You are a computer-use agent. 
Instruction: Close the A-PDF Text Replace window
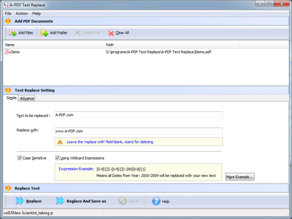(282, 4)
